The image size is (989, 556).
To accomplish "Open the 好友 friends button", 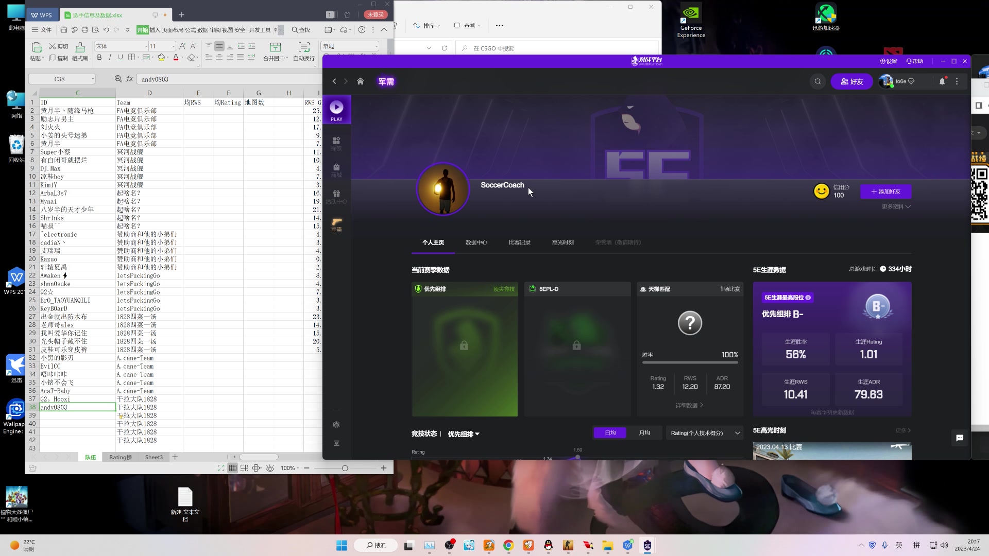I will [x=852, y=81].
